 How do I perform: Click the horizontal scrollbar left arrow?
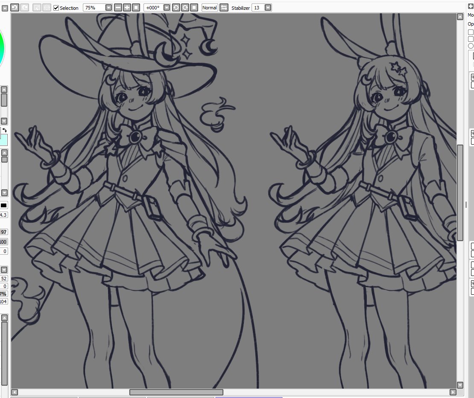pyautogui.click(x=14, y=392)
